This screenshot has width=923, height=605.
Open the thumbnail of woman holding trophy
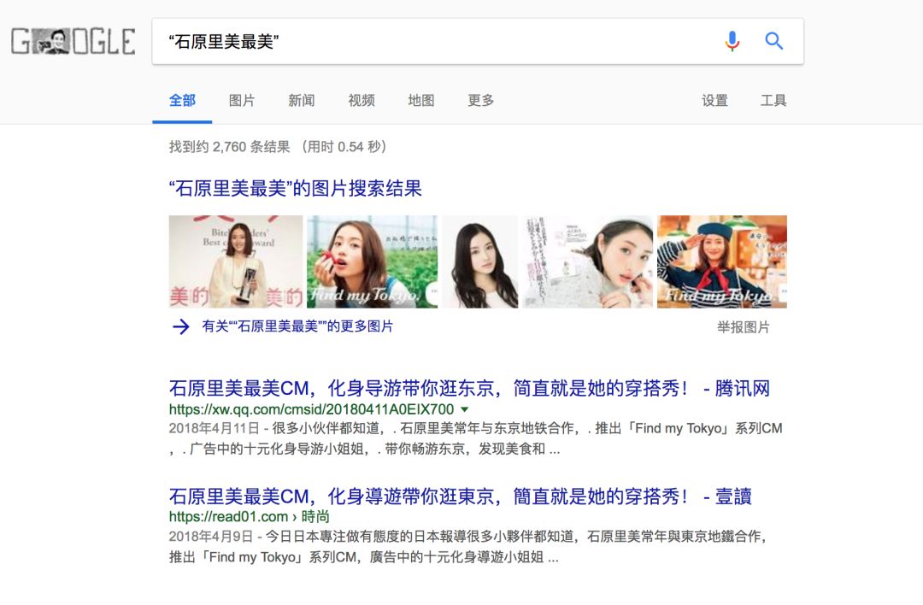pos(236,261)
